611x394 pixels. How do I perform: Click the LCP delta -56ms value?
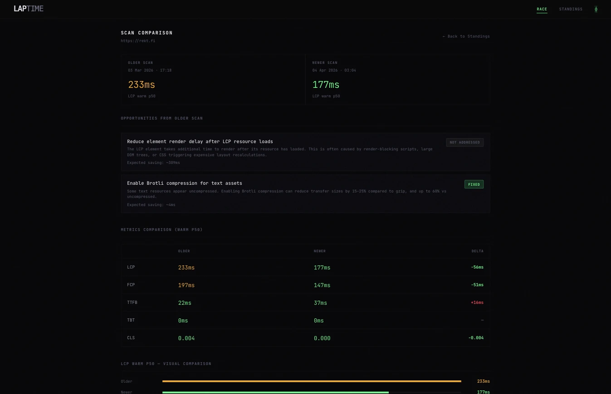tap(477, 267)
